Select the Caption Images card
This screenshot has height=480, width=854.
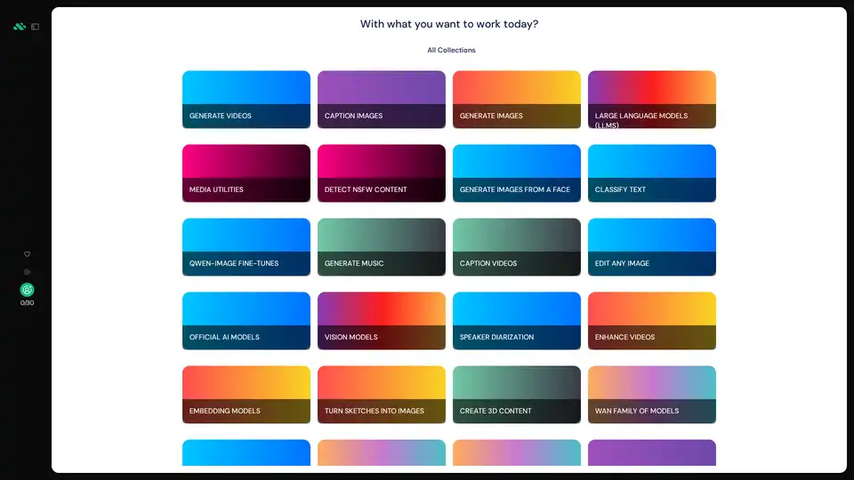tap(382, 100)
